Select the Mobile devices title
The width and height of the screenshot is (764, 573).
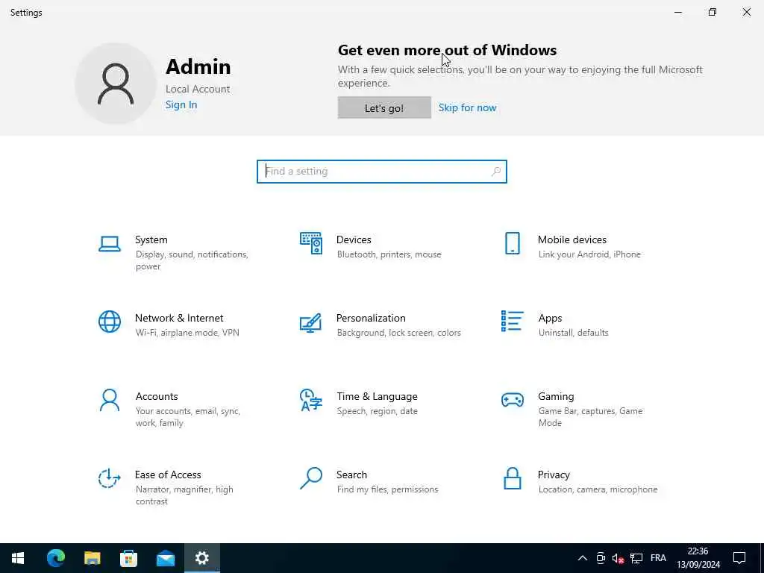click(x=572, y=239)
